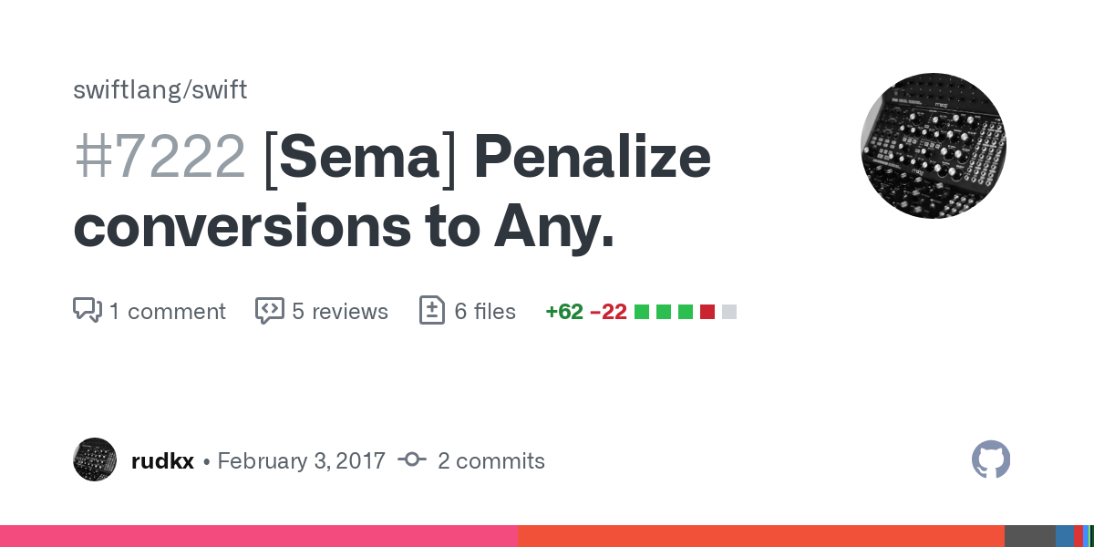This screenshot has height=547, width=1094.
Task: Open the swiftlang/swift repository link
Action: click(x=160, y=90)
